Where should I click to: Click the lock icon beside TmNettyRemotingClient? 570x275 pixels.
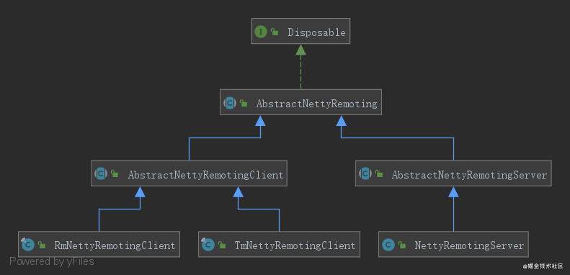click(x=222, y=245)
